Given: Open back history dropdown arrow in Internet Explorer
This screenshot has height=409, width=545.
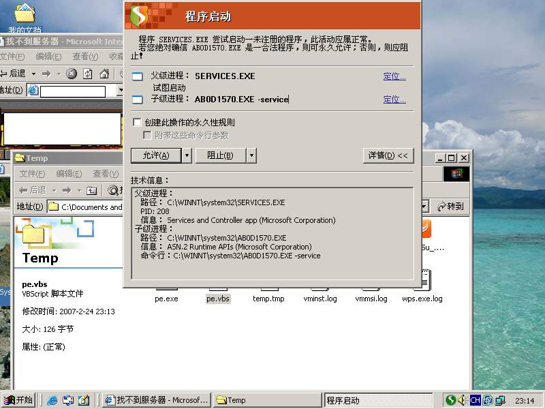Looking at the screenshot, I should pos(33,74).
